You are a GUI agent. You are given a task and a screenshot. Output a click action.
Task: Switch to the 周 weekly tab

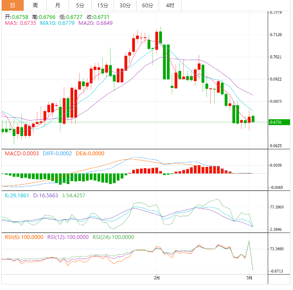tap(35, 5)
